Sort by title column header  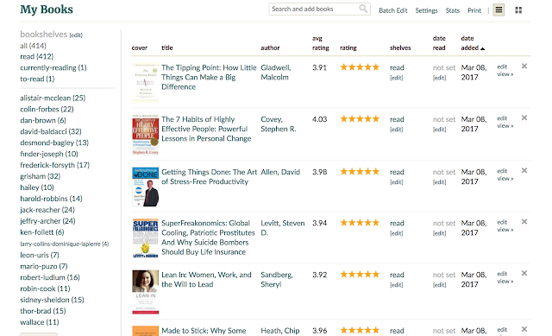[x=167, y=48]
